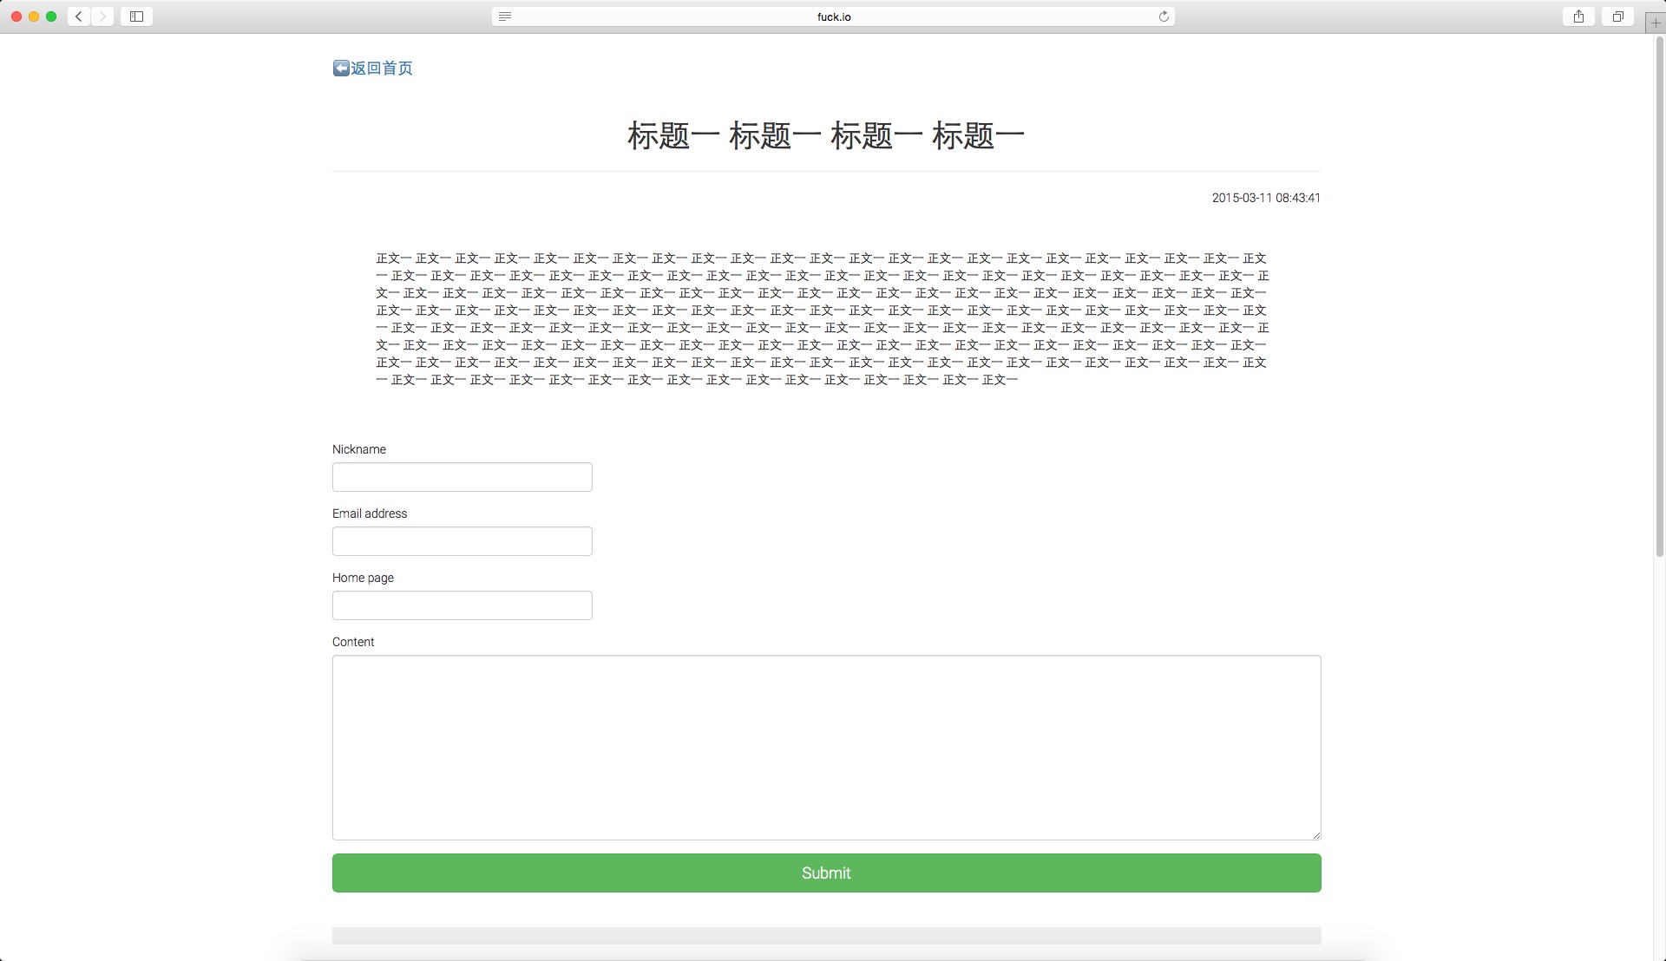Screen dimensions: 1666x961
Task: Click the address bar showing fuck.io
Action: tap(832, 16)
